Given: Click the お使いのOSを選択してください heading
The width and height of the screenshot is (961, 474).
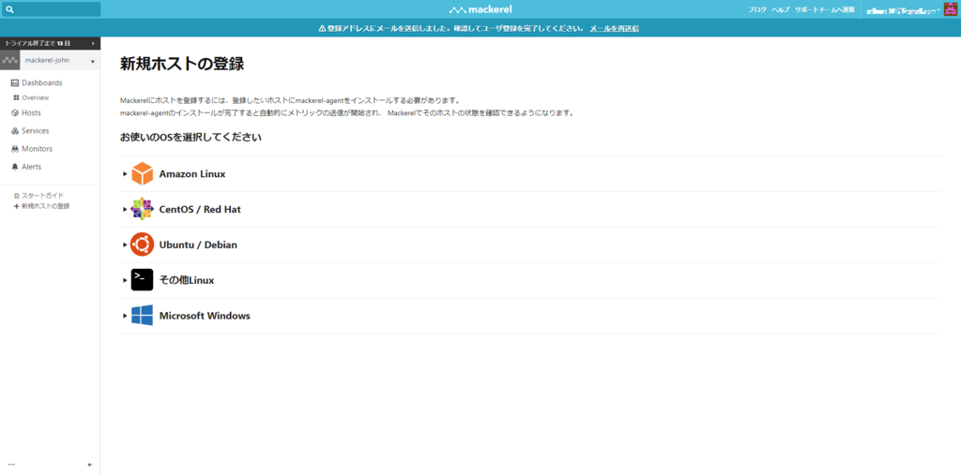Looking at the screenshot, I should [x=191, y=137].
